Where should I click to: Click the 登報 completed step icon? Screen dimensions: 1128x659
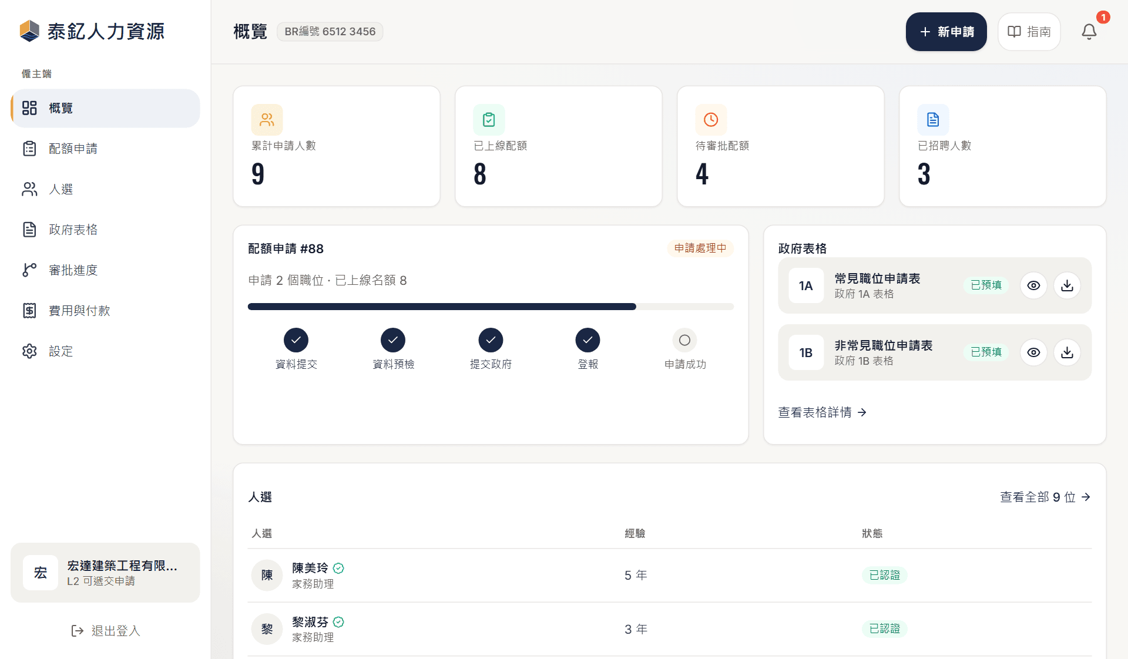tap(587, 340)
